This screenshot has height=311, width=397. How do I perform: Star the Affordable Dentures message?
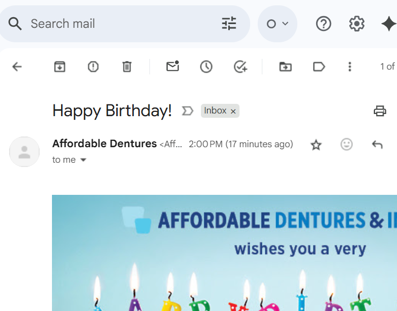click(x=316, y=145)
